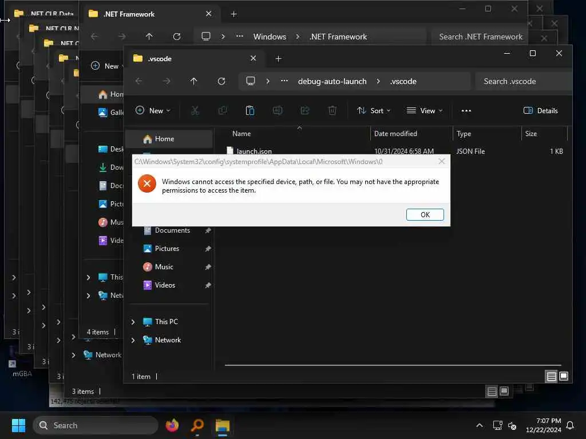Select the .NET Framework window tab

pos(149,14)
